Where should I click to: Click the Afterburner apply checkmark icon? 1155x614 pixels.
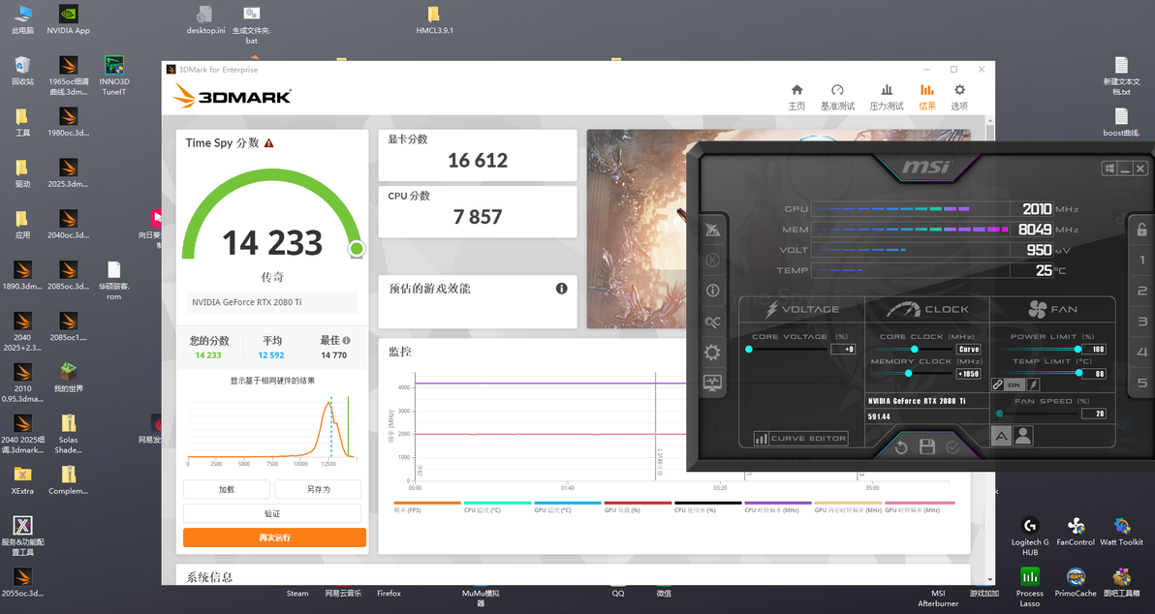(x=952, y=447)
